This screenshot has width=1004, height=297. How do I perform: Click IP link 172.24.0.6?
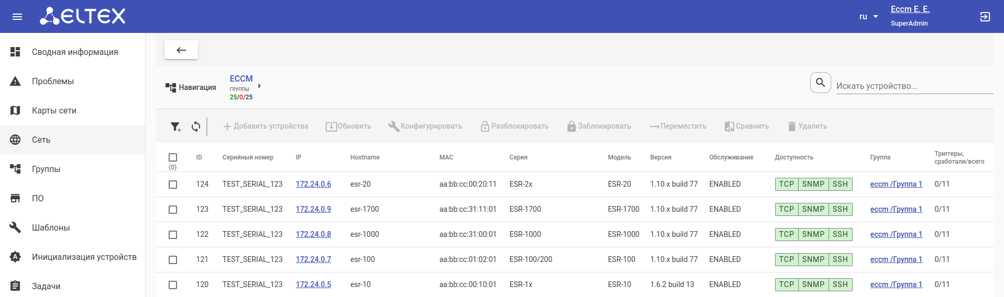tap(313, 184)
